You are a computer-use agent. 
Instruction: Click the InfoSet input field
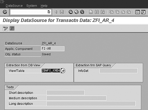click(x=118, y=71)
